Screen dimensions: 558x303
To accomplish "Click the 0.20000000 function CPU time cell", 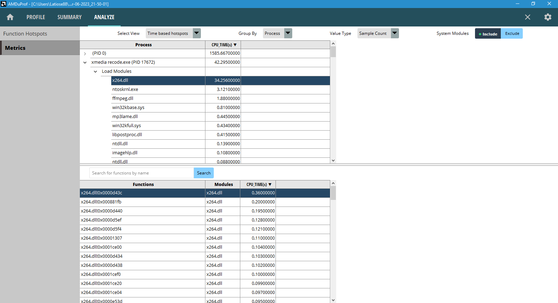I will (258, 202).
